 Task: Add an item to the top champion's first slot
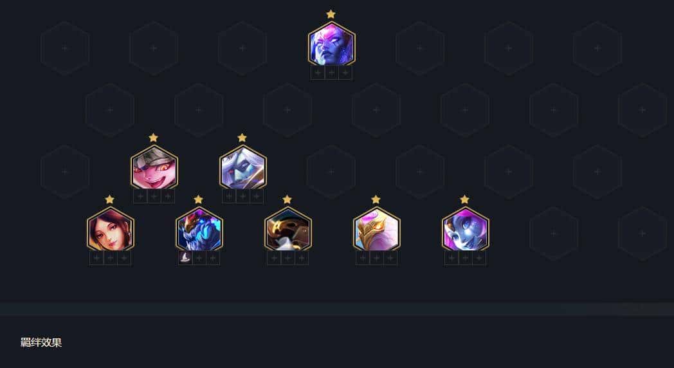coord(318,73)
